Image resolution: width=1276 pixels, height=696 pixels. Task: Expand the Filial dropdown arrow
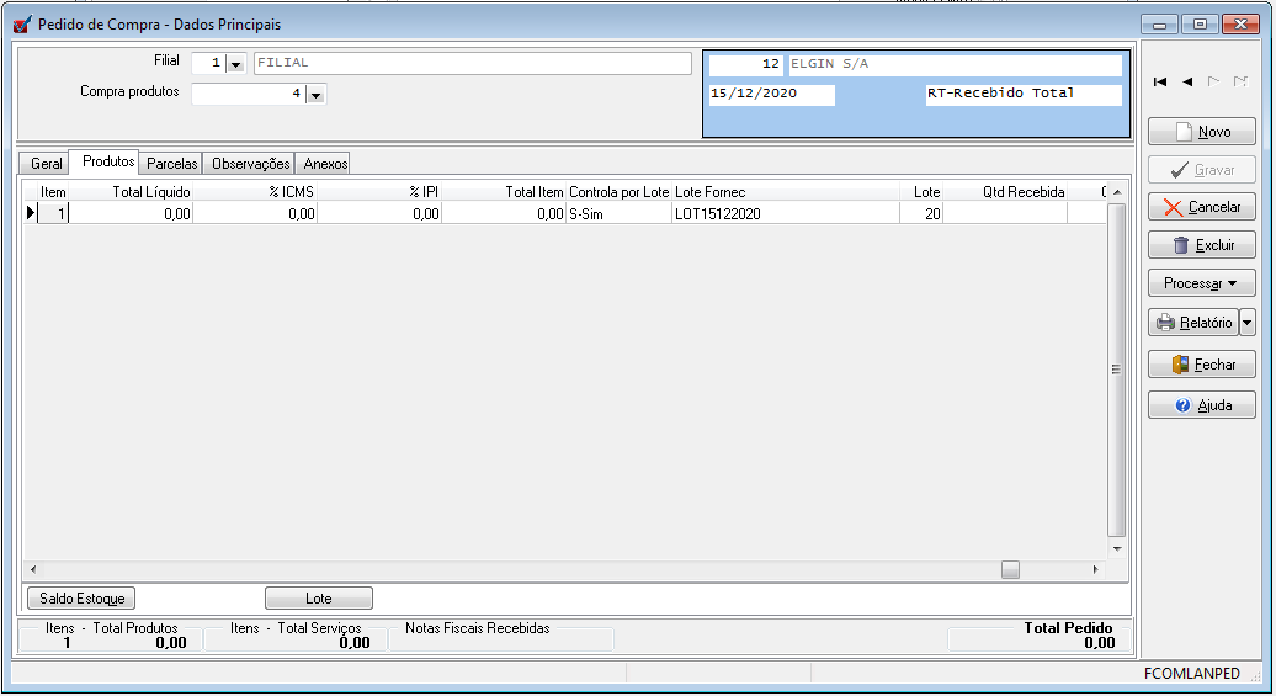click(236, 63)
